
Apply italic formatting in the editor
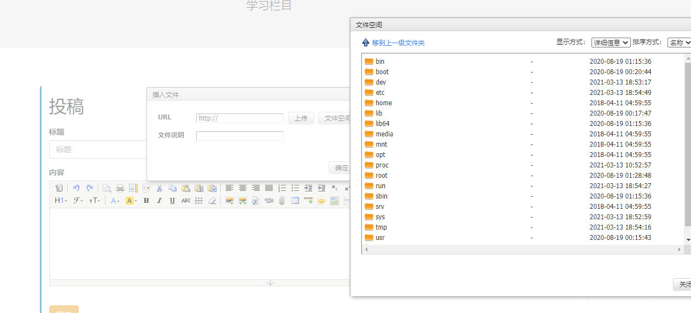159,201
